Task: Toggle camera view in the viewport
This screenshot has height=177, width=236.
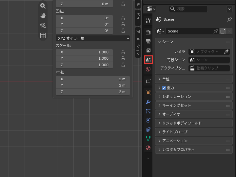Action: point(43,26)
